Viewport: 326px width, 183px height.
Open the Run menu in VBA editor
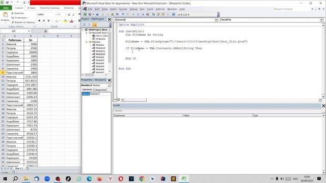point(142,9)
